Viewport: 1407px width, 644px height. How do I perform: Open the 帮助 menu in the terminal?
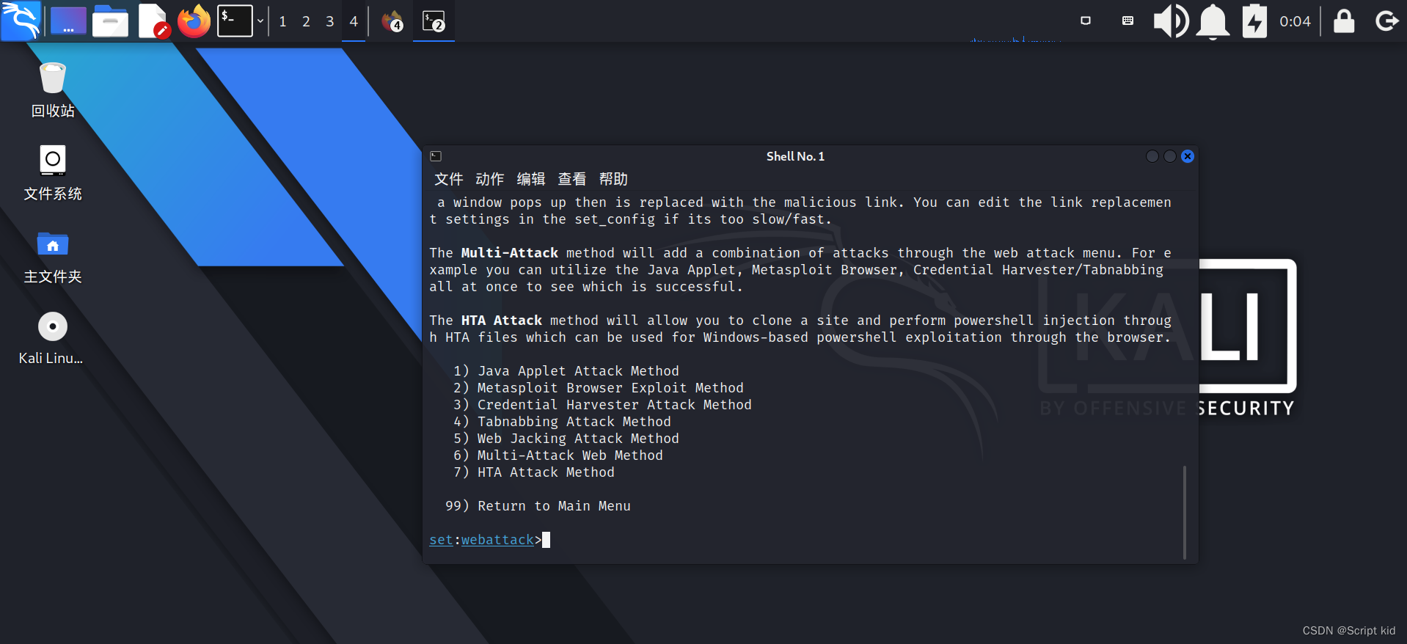[613, 179]
